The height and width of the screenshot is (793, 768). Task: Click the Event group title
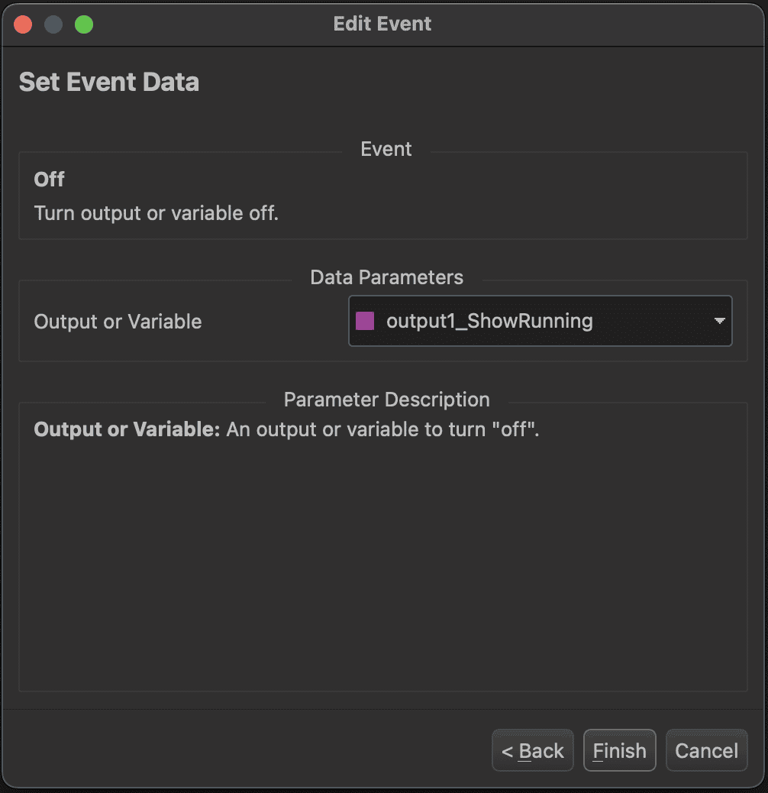coord(386,149)
